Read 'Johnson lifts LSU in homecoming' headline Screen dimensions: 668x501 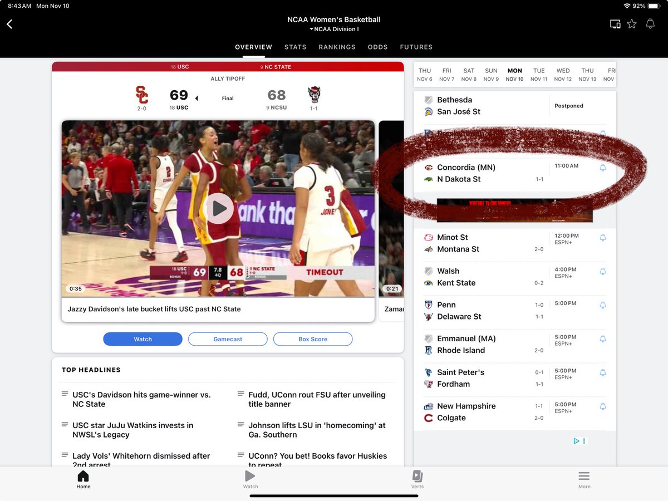click(317, 430)
